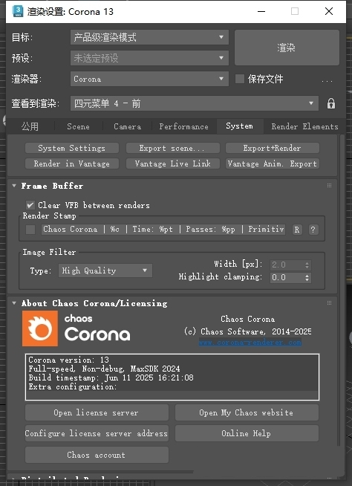Click Open license server button
The image size is (352, 486).
pos(97,412)
